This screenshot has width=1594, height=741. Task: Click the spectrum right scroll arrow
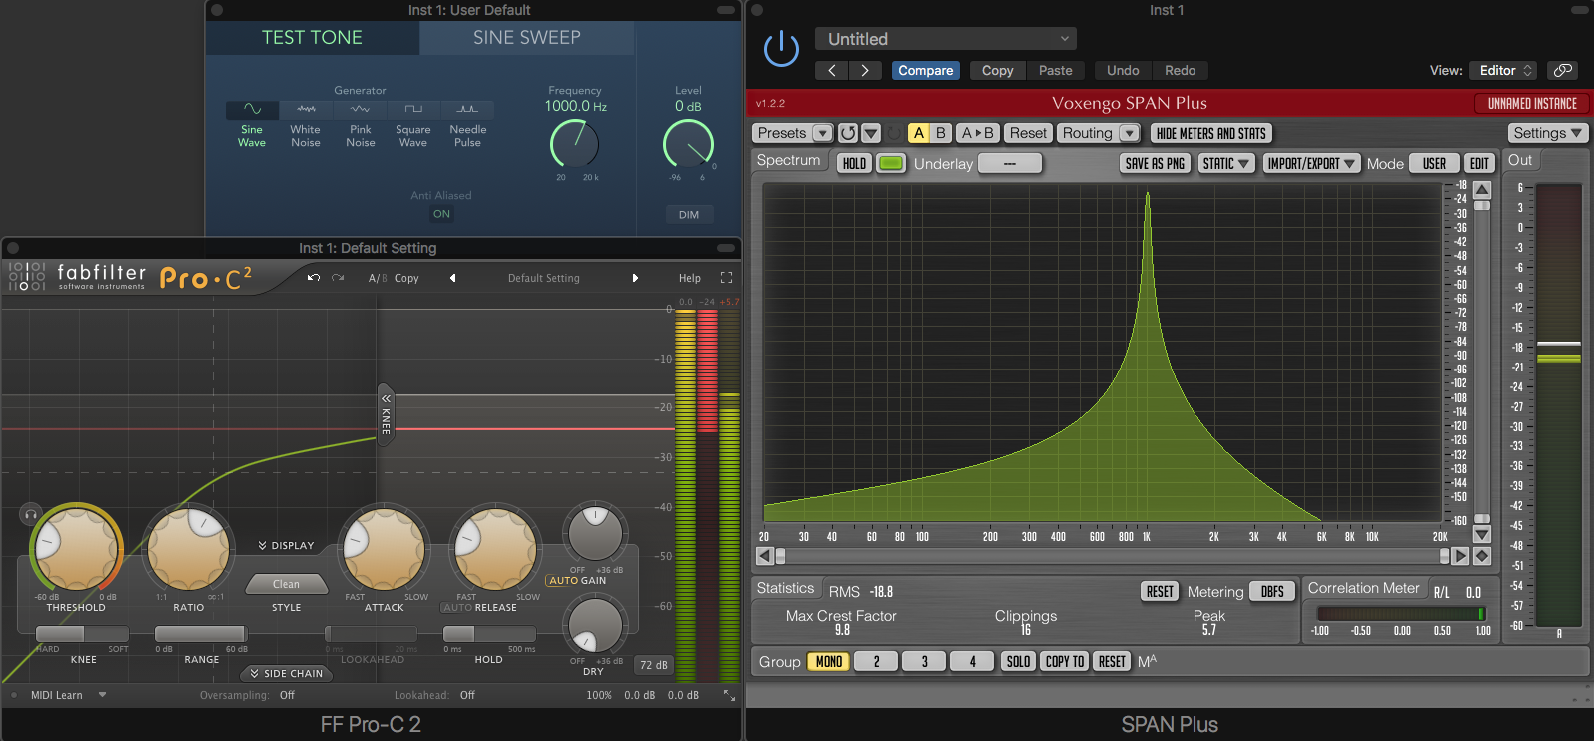pos(1461,556)
